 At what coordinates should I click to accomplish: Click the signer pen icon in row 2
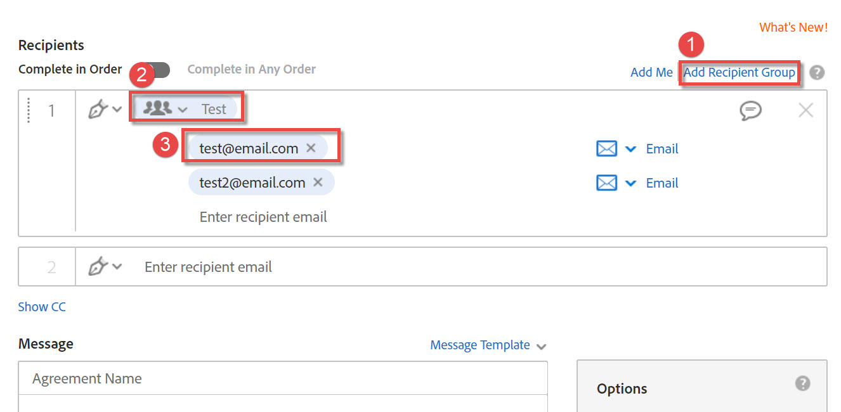tap(97, 267)
